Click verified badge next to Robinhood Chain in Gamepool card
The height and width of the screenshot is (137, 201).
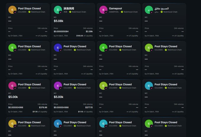(x=122, y=12)
